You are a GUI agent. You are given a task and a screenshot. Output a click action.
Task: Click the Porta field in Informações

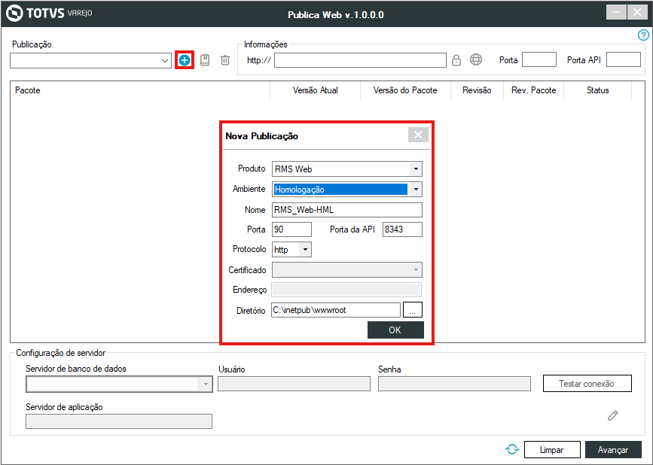click(539, 59)
